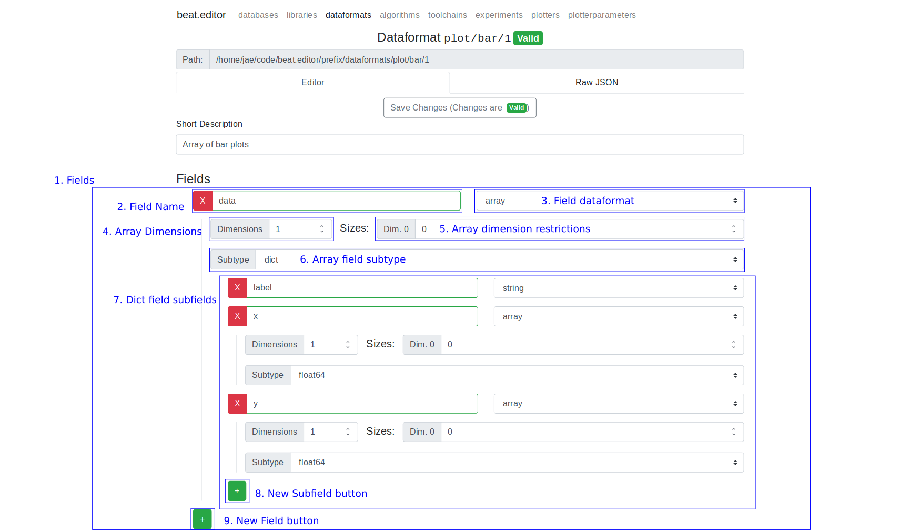Click the data field Dimensions stepper
Viewport: 920px width, 531px height.
pyautogui.click(x=321, y=229)
